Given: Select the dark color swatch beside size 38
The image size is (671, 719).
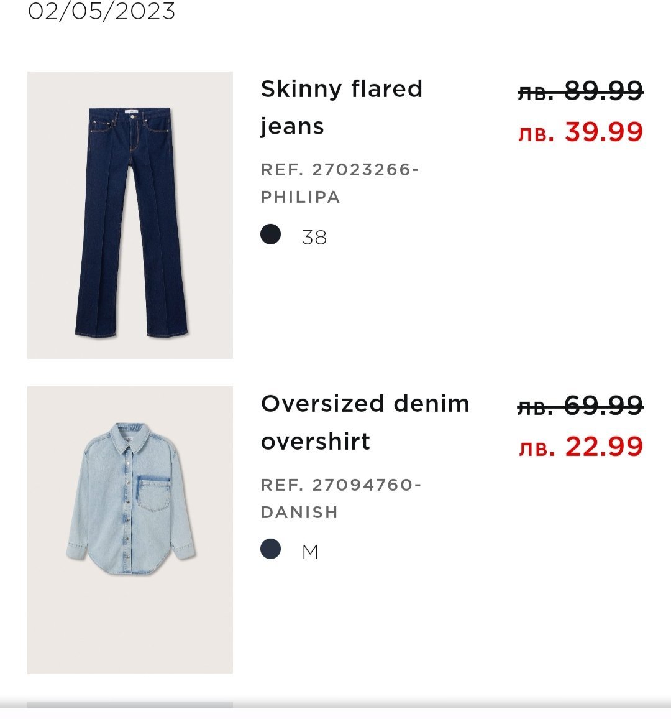Looking at the screenshot, I should [x=271, y=234].
